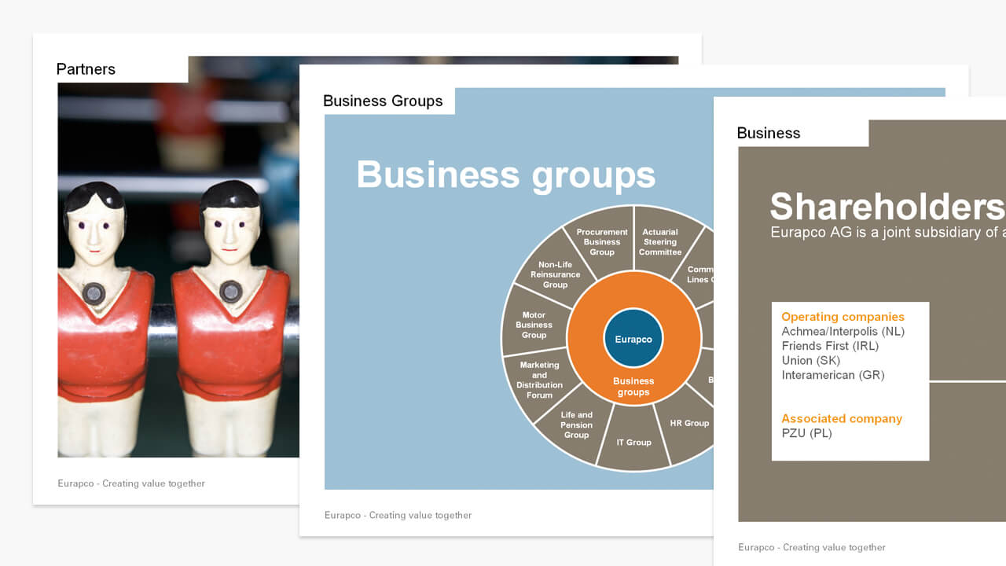The width and height of the screenshot is (1006, 566).
Task: Select the Actuarial Steering Committee segment
Action: click(x=660, y=241)
